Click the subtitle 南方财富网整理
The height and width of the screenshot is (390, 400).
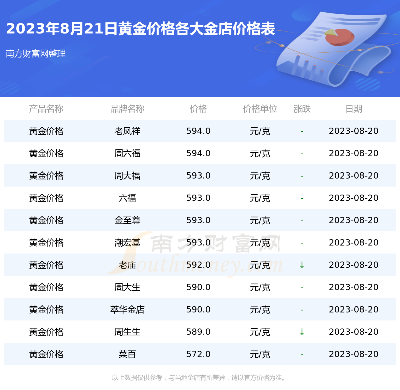(36, 54)
